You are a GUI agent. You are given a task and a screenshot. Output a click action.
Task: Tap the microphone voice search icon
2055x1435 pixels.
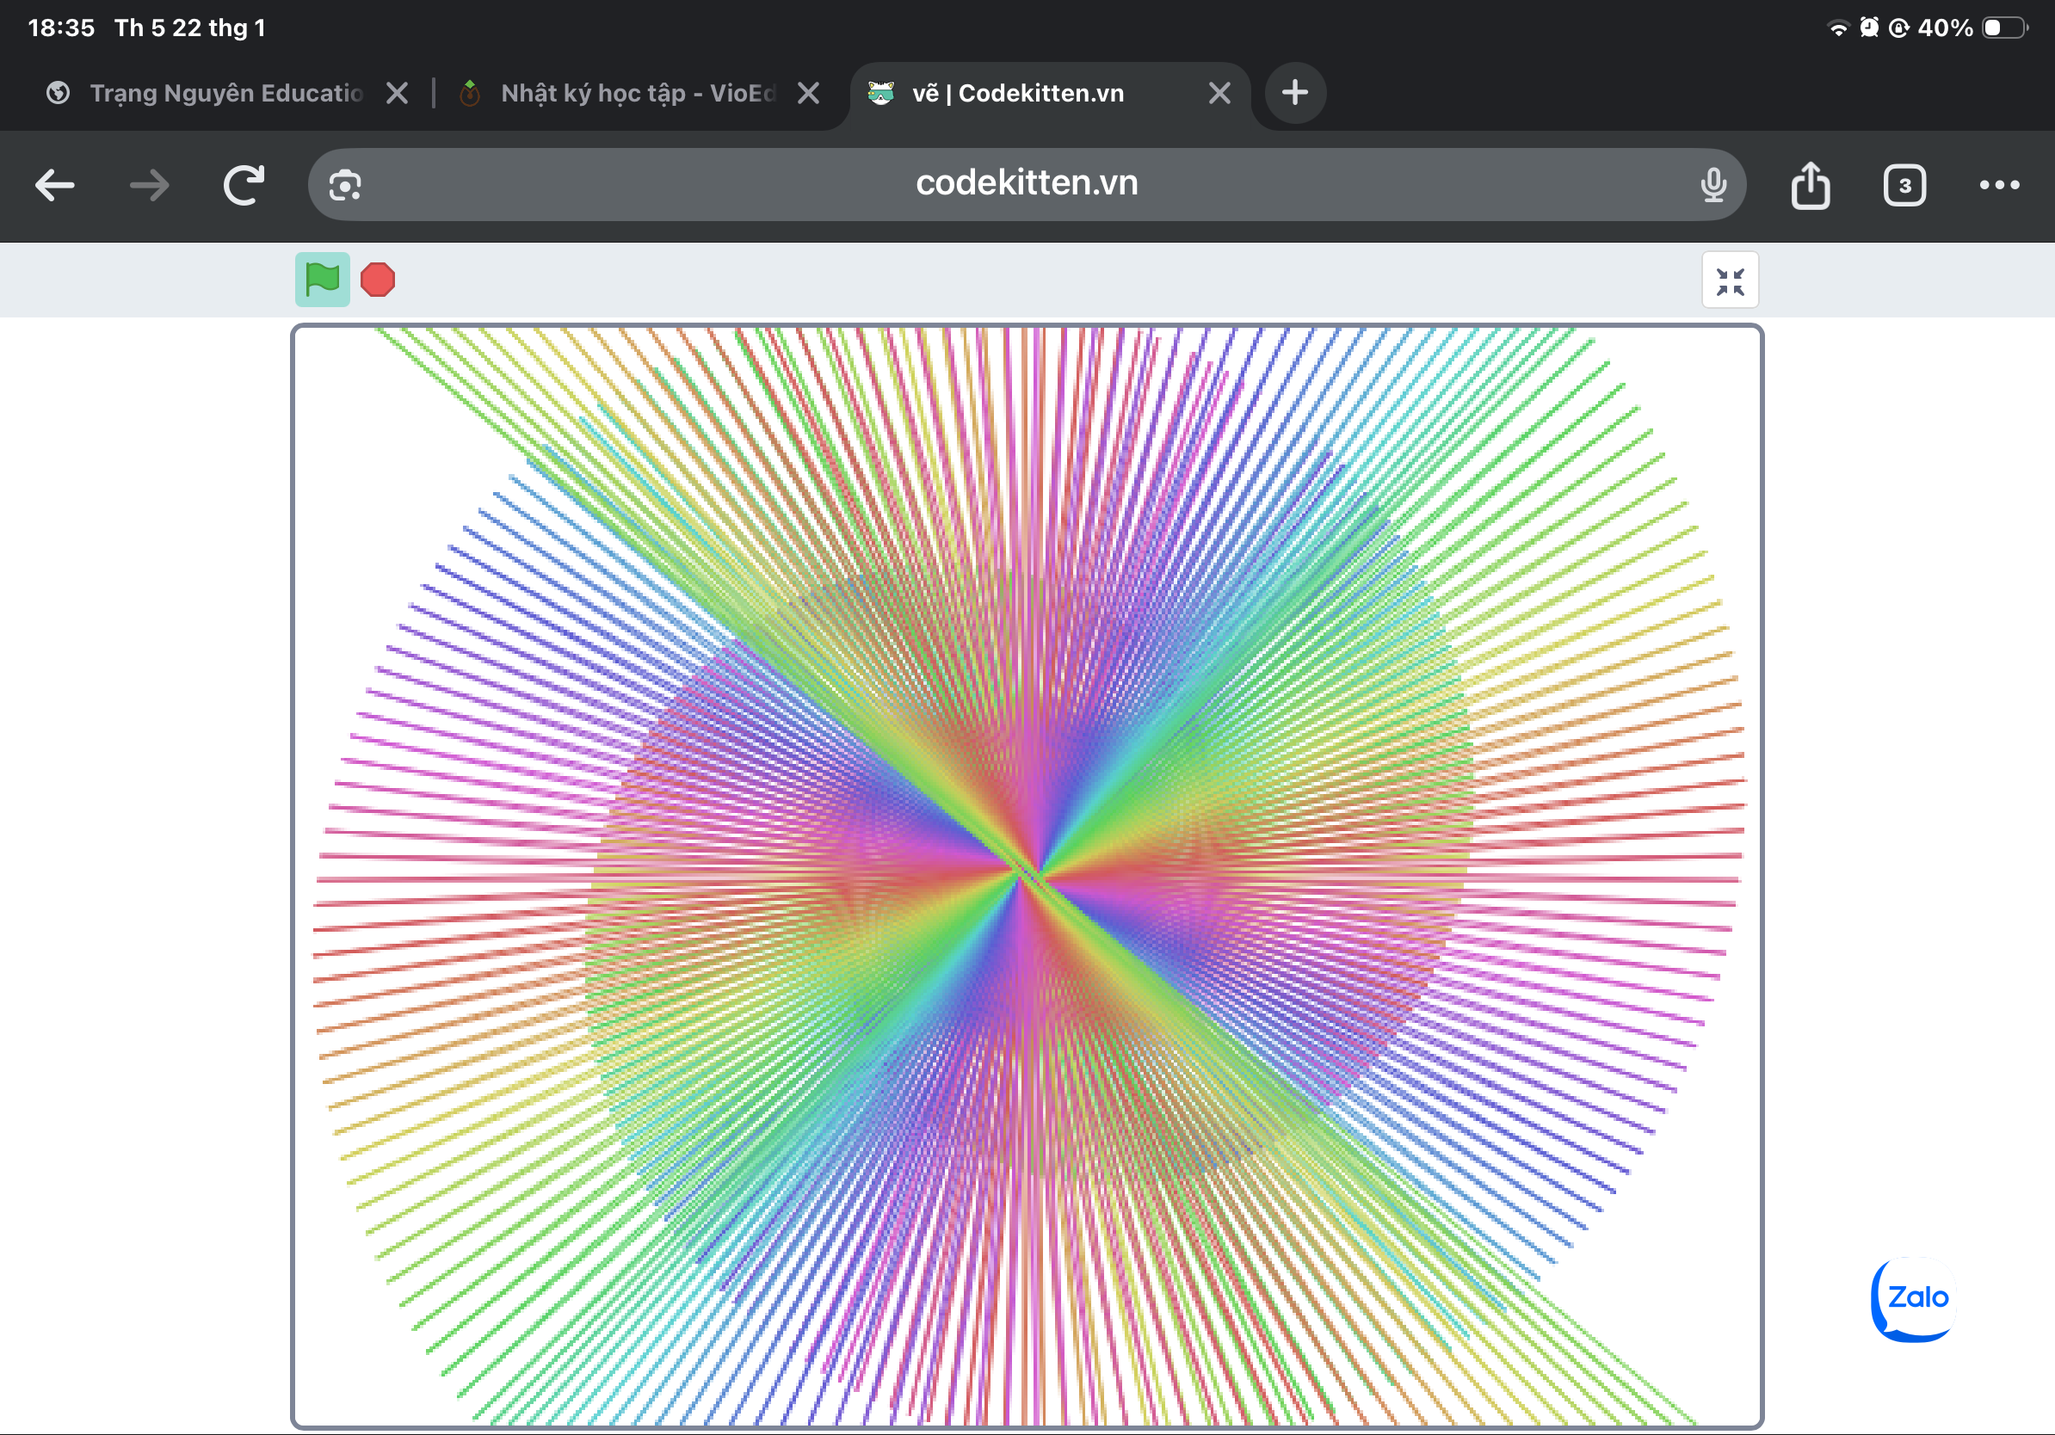(1713, 185)
